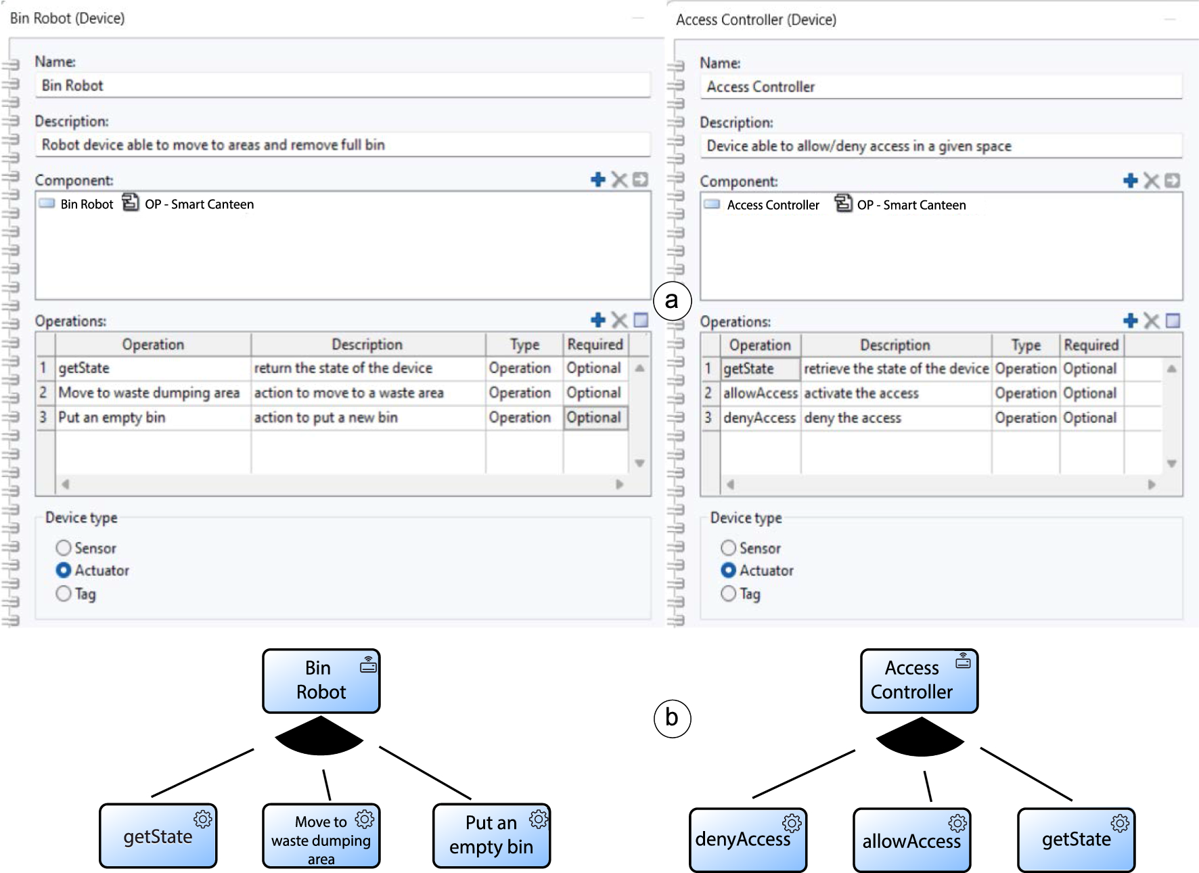Screen dimensions: 1199x873
Task: Click device icon on the Bin Robot node
Action: (x=368, y=665)
